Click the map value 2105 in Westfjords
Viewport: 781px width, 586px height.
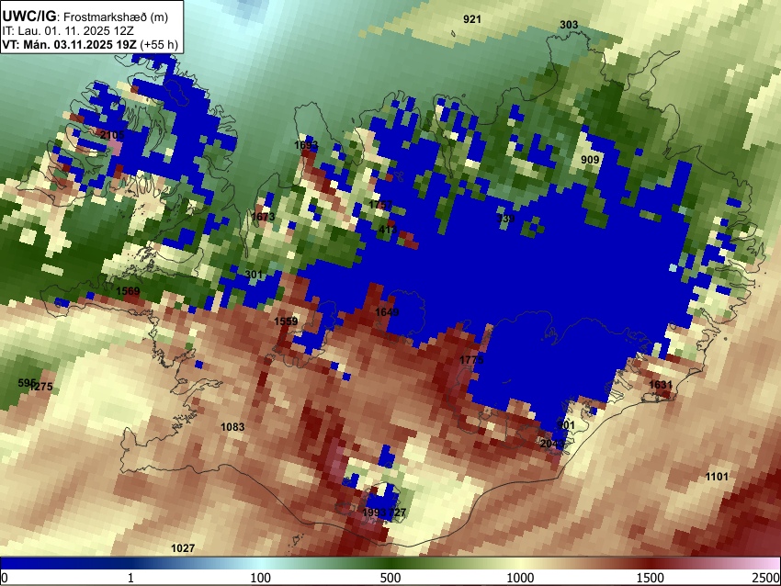[112, 135]
